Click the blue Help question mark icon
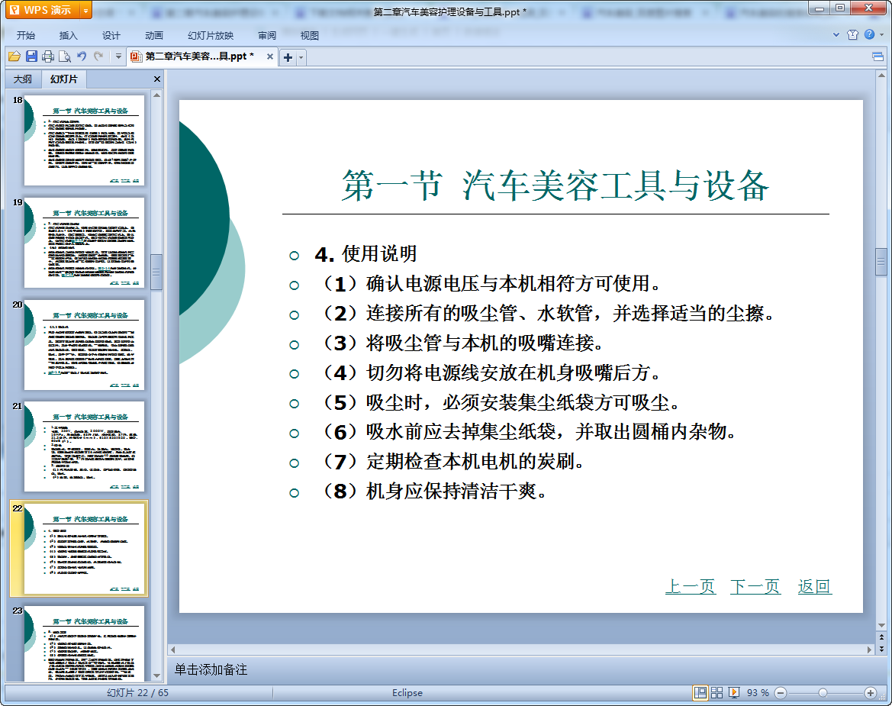 pos(869,35)
